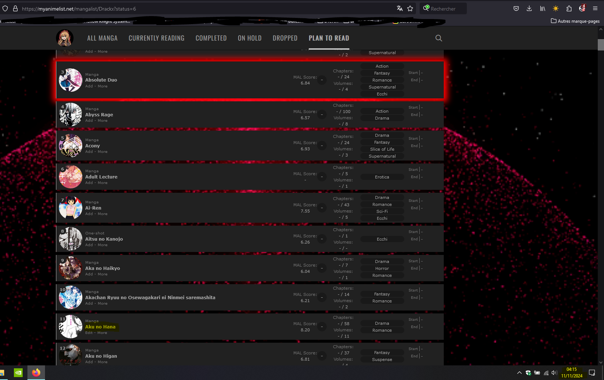Click the Horror tag on Aka no Haikyo
Viewport: 604px width, 380px height.
382,269
